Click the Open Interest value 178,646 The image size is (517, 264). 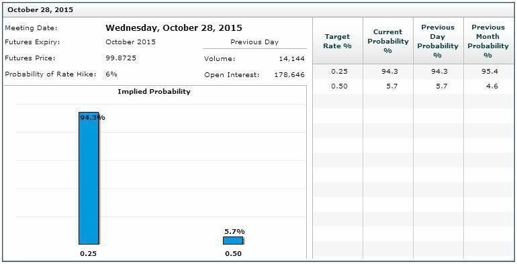(x=289, y=75)
